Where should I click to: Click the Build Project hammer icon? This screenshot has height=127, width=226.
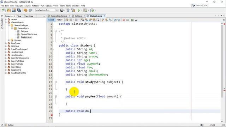pos(68,10)
